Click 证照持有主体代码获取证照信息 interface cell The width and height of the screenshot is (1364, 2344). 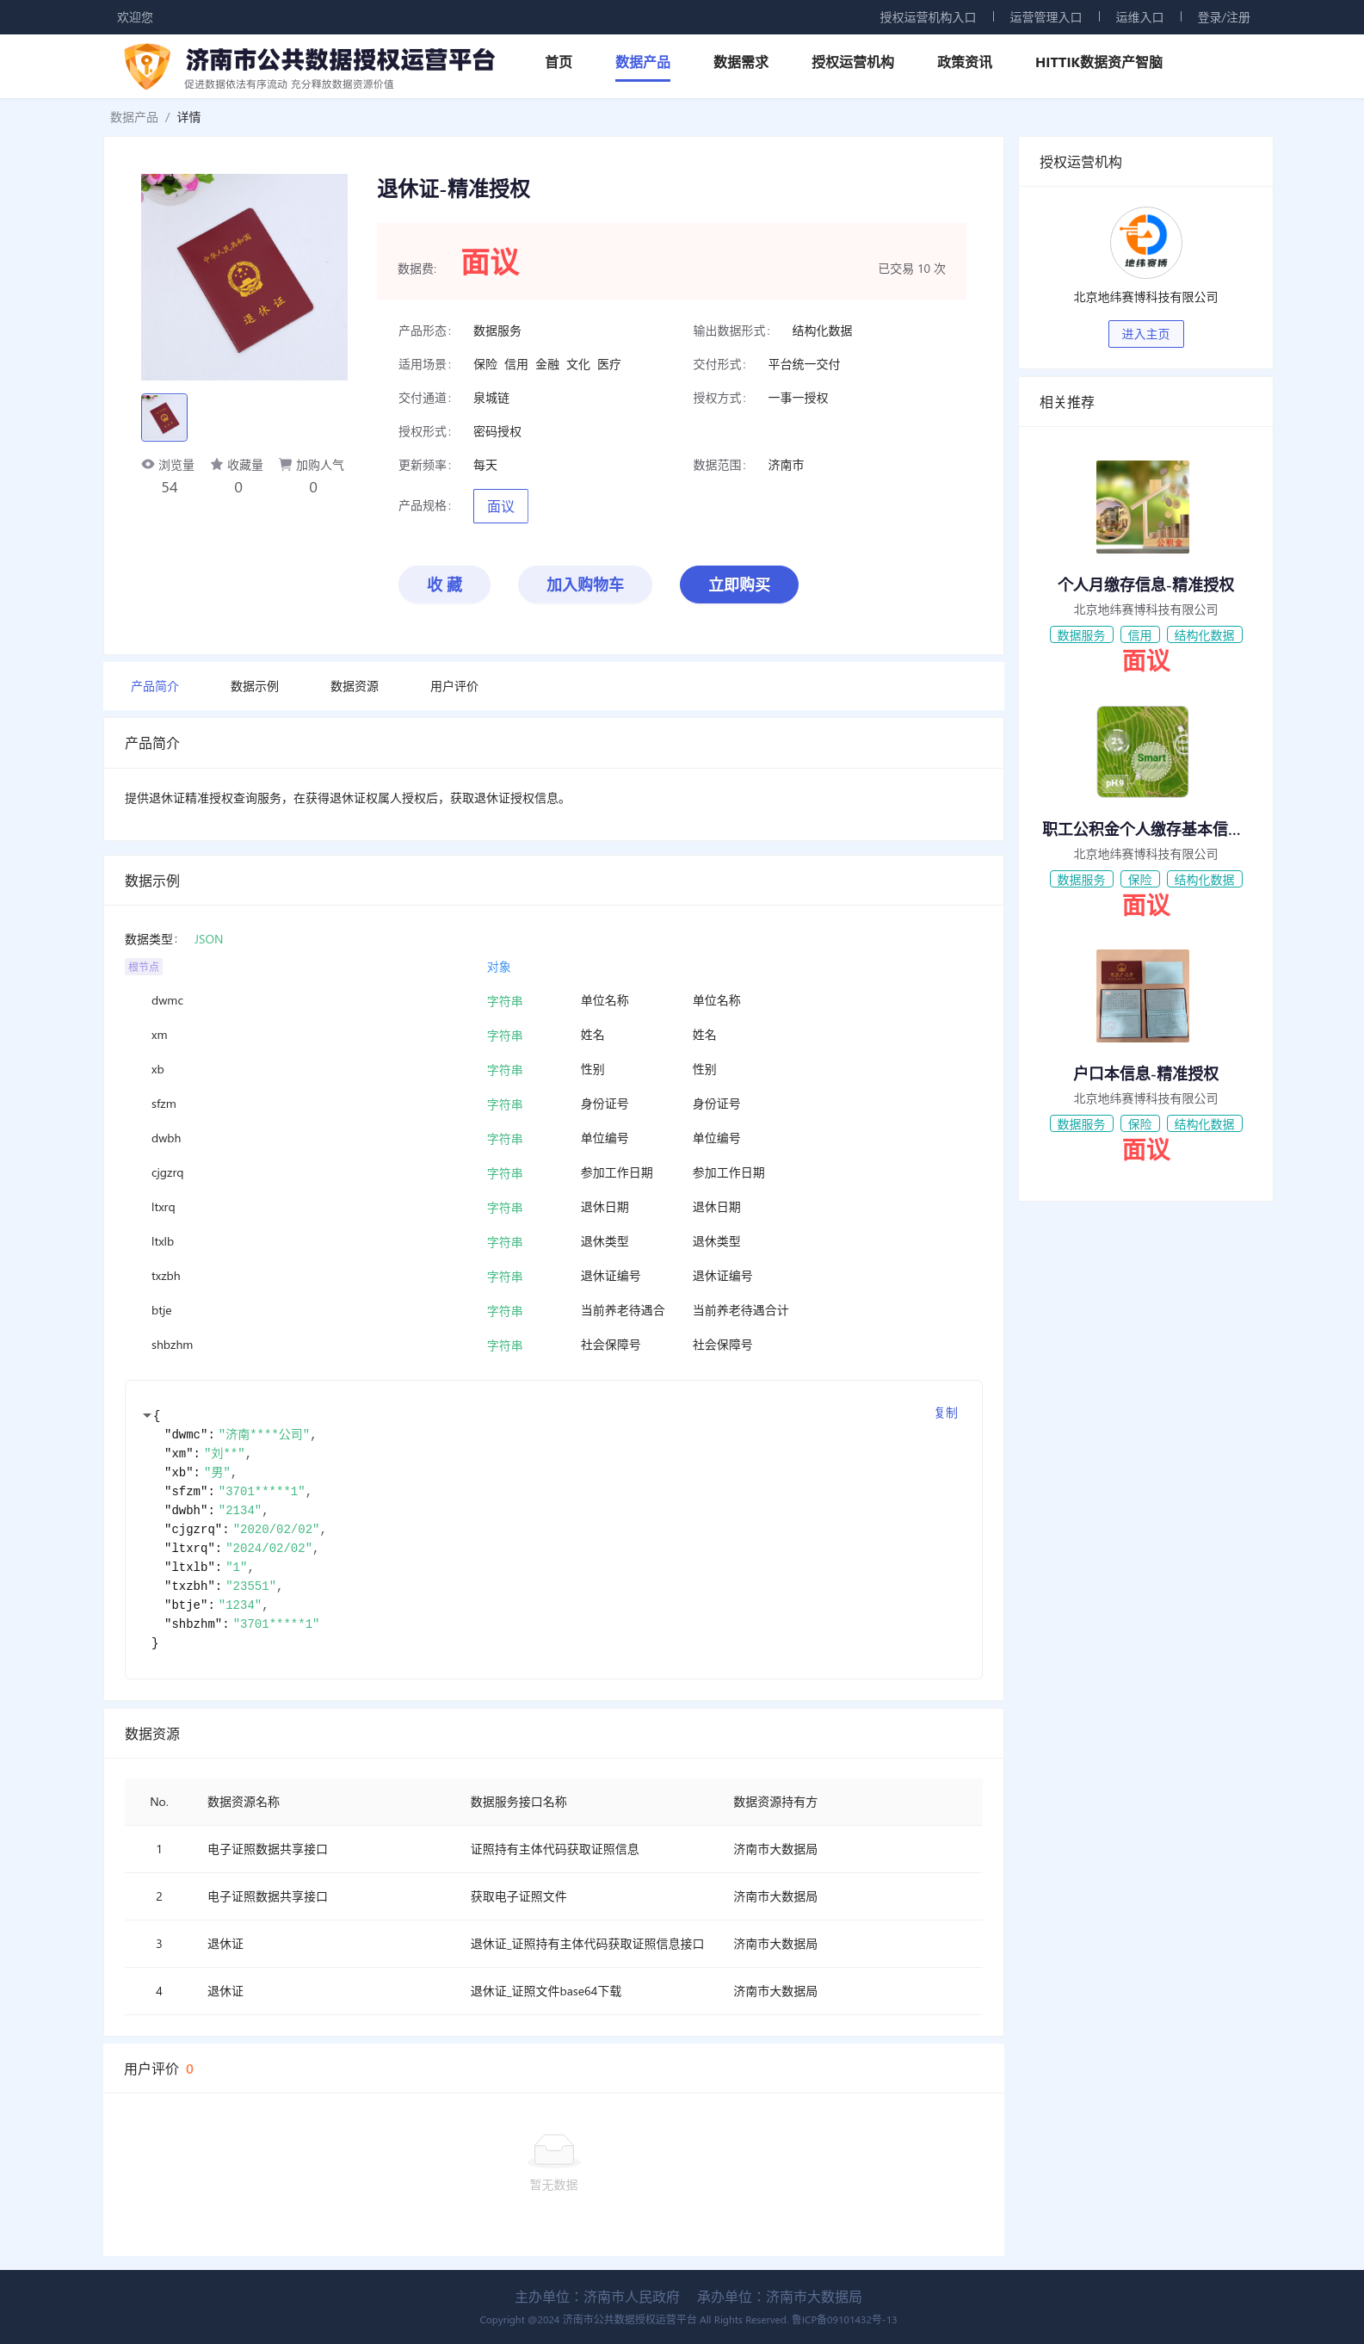(554, 1849)
